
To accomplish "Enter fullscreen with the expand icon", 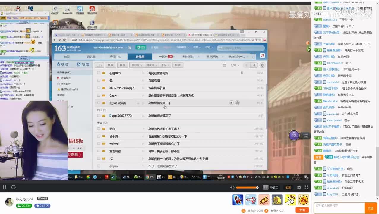I will point(306,188).
